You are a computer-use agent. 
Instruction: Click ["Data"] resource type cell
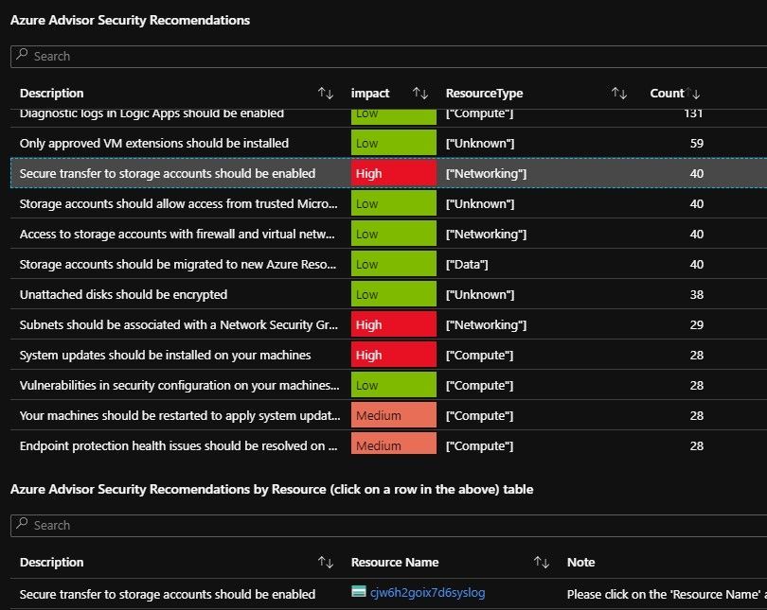click(x=467, y=264)
